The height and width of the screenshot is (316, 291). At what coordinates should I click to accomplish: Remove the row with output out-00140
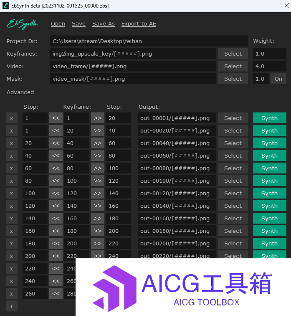[x=11, y=206]
